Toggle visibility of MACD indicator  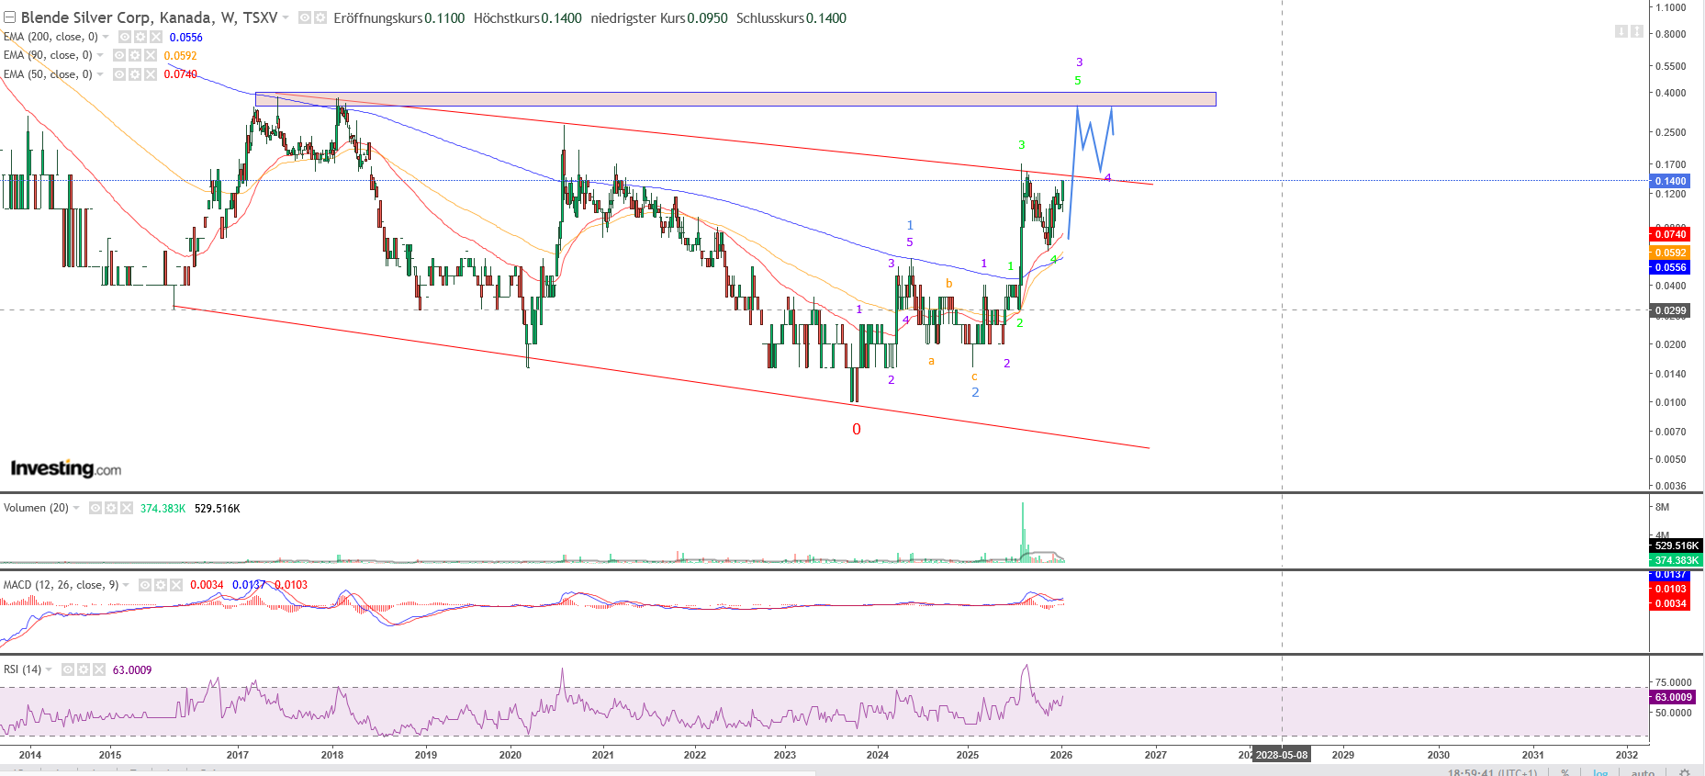(145, 585)
